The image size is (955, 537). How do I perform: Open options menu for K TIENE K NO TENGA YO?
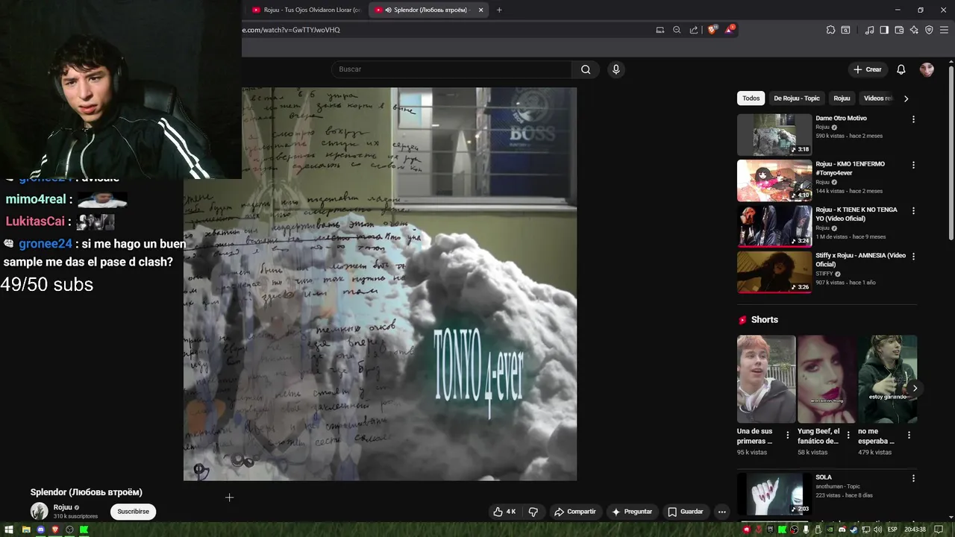point(913,211)
